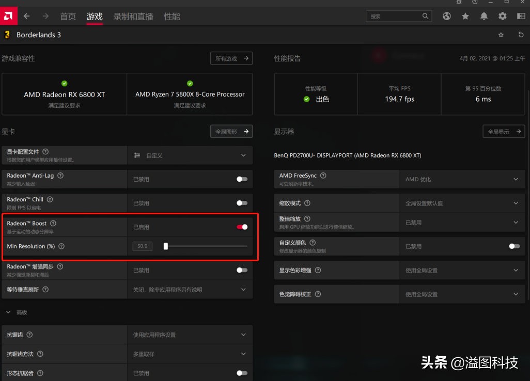
Task: Open the globe language icon
Action: click(446, 16)
